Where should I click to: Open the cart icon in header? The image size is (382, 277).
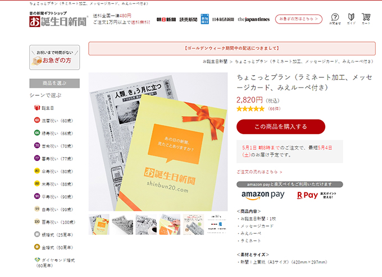366,19
